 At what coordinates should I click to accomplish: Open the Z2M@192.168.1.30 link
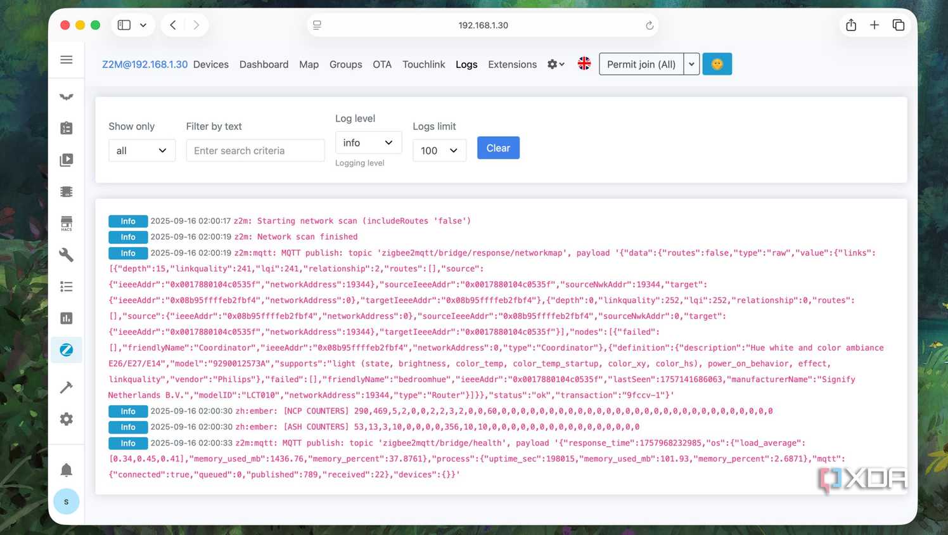[144, 64]
